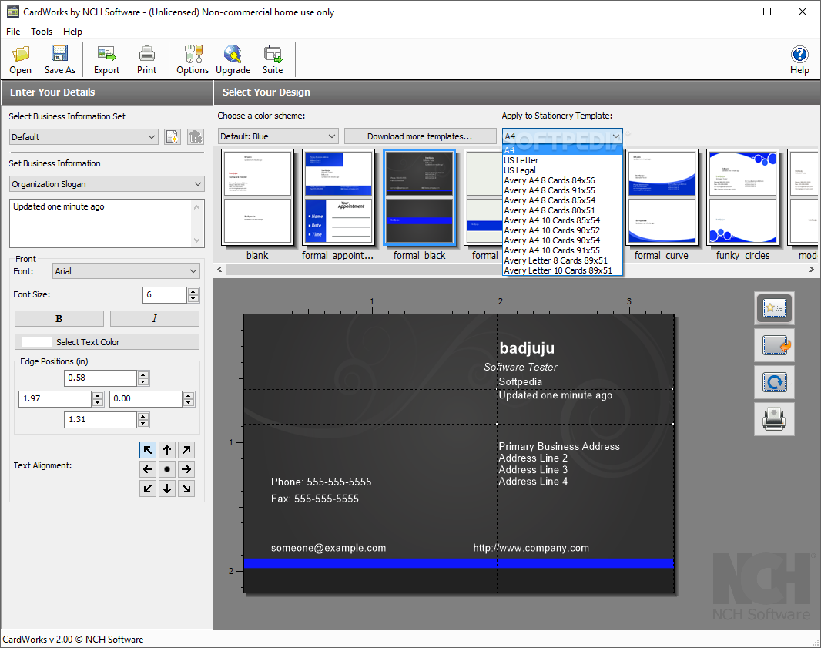Image resolution: width=821 pixels, height=648 pixels.
Task: Collapse the stationery template dropdown
Action: (x=562, y=136)
